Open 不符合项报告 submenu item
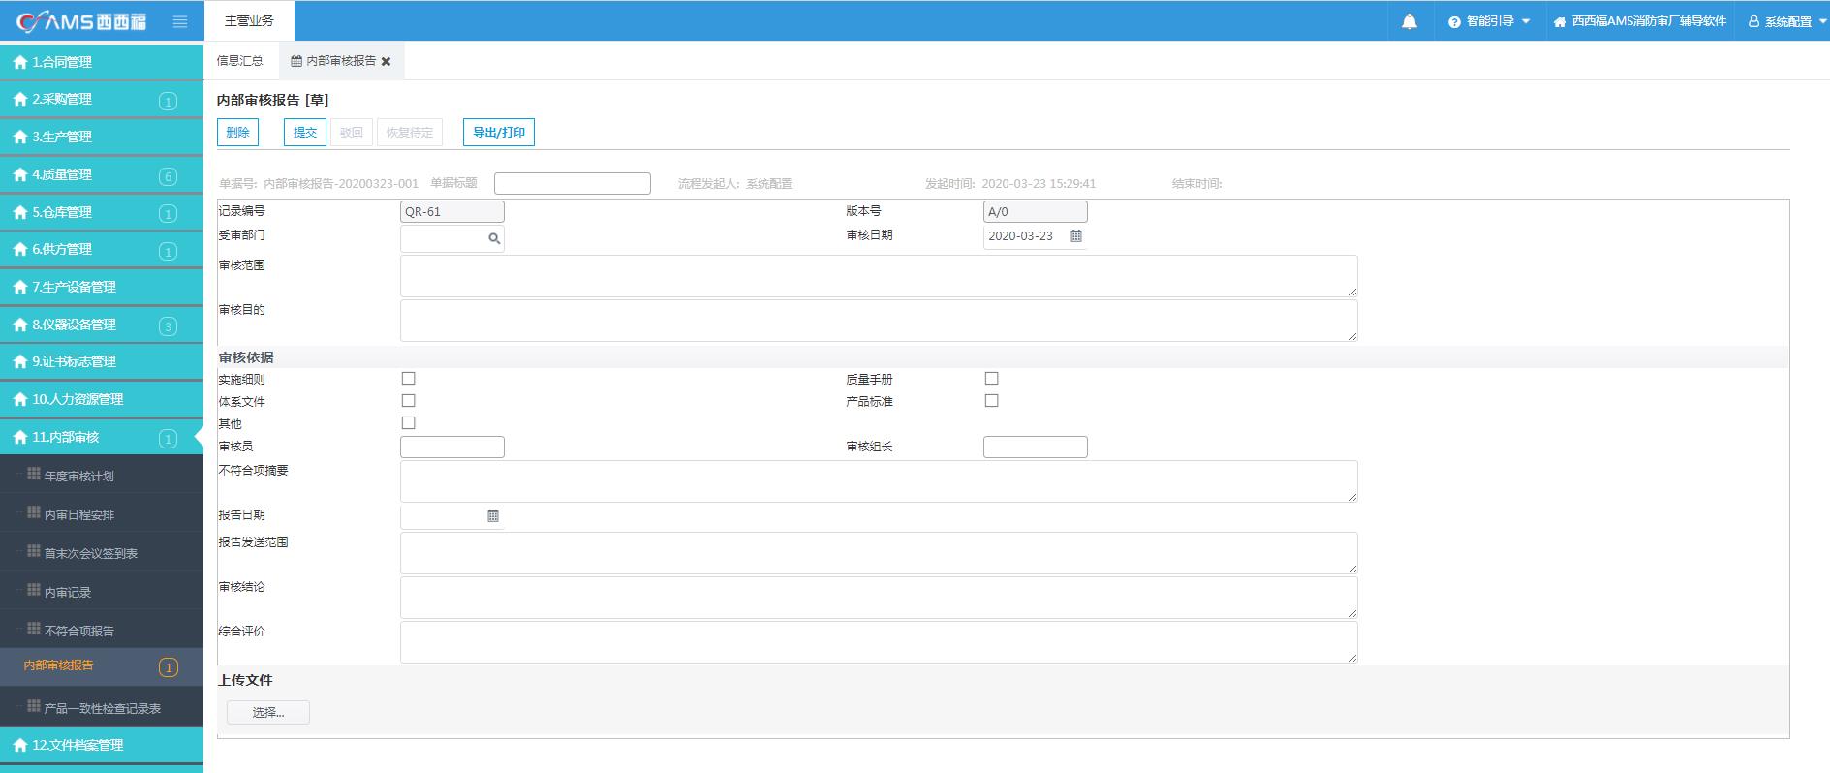The height and width of the screenshot is (773, 1830). 102,630
